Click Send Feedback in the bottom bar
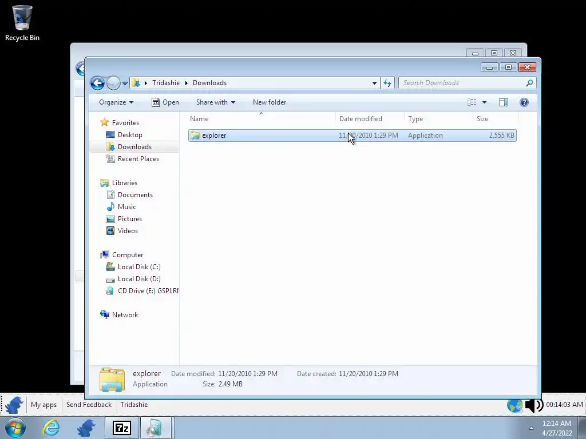The width and height of the screenshot is (586, 439). 89,405
